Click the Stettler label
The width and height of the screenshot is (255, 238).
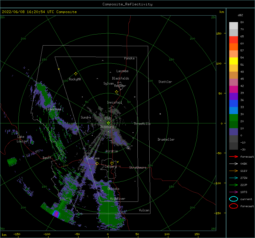point(165,82)
